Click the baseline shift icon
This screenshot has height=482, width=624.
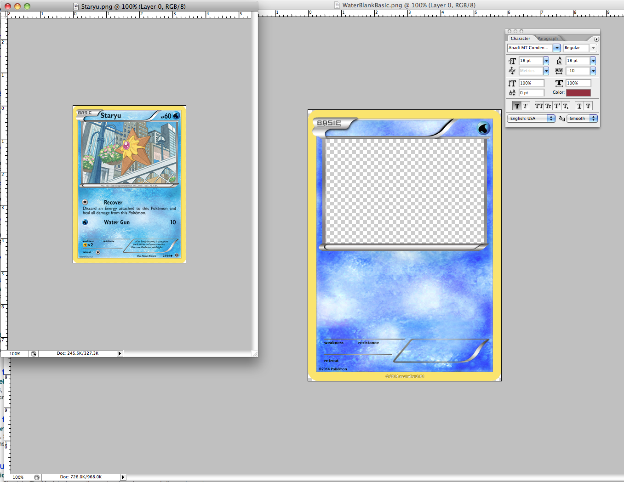pyautogui.click(x=512, y=93)
